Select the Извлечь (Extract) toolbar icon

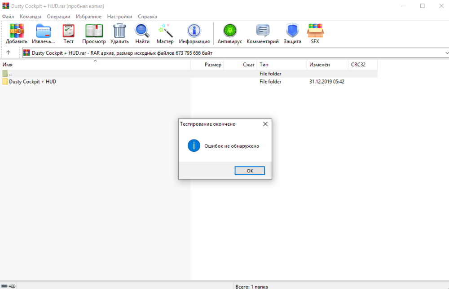pyautogui.click(x=43, y=31)
